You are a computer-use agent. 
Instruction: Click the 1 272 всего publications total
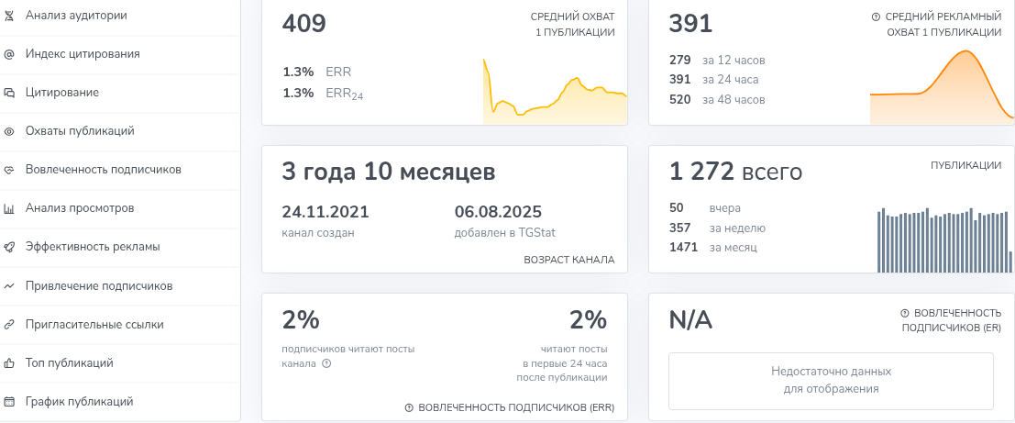coord(735,173)
